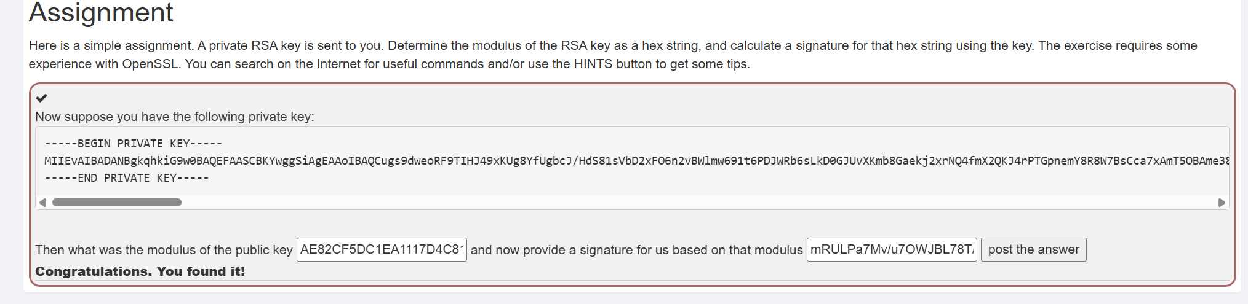Click the "Assignment" heading
The image size is (1248, 304).
(x=101, y=13)
